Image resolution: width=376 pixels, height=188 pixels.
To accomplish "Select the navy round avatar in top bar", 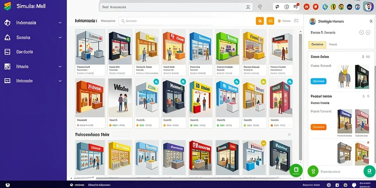I will pyautogui.click(x=350, y=7).
